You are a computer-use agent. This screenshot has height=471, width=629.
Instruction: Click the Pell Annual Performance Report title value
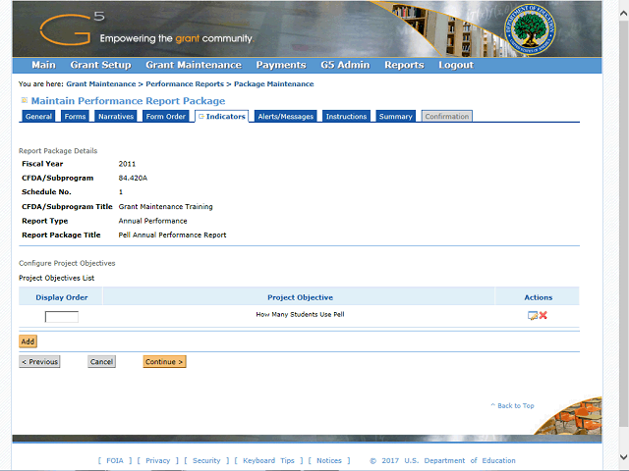(172, 235)
